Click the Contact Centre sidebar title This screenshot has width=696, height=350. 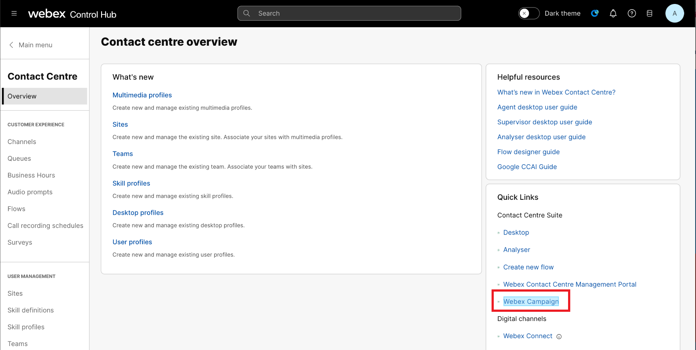(42, 76)
